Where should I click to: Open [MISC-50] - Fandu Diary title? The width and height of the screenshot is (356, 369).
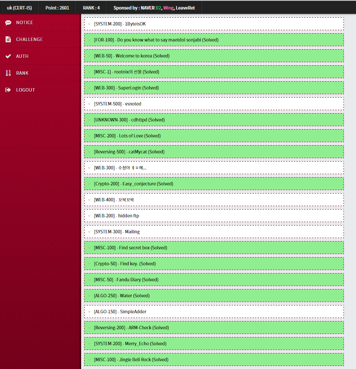coord(126,280)
